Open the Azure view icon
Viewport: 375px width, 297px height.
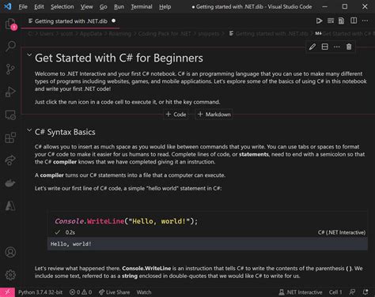pyautogui.click(x=10, y=206)
